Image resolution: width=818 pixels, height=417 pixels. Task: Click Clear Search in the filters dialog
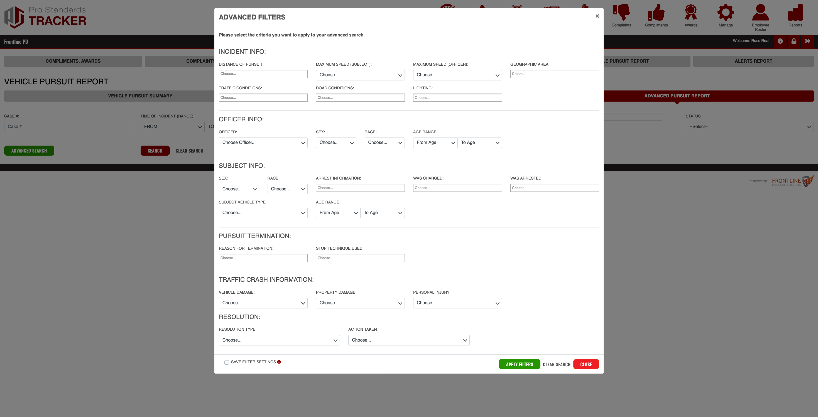pos(556,364)
